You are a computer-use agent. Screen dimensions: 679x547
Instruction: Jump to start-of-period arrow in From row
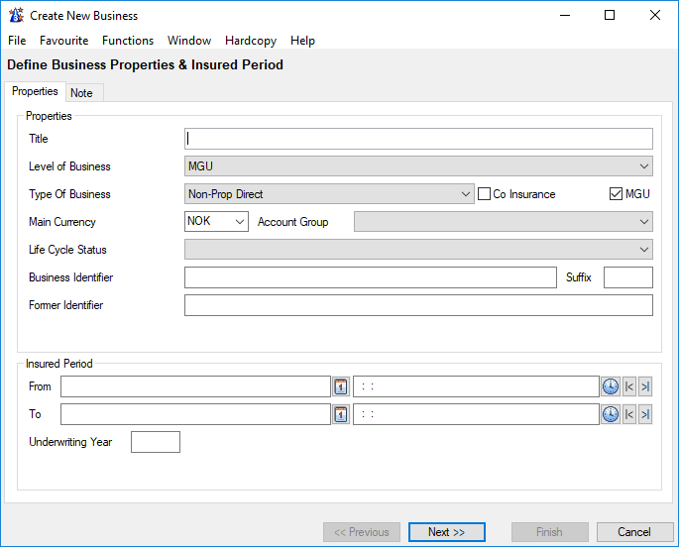(x=629, y=386)
